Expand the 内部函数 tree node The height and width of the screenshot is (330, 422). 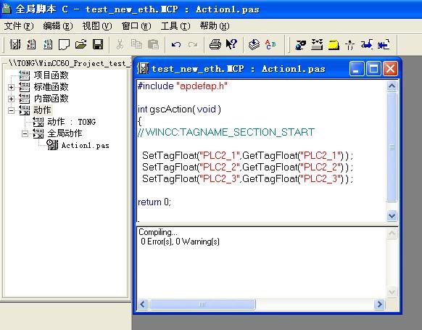(x=11, y=99)
